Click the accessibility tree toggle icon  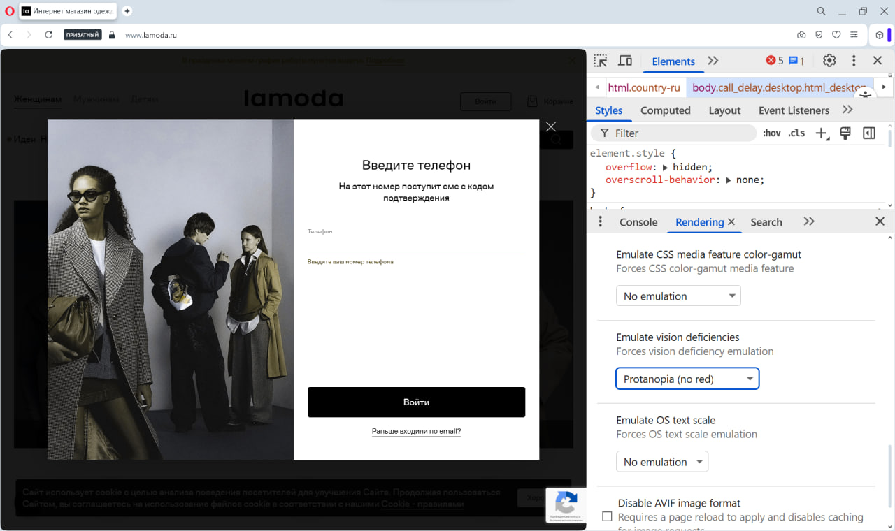866,94
